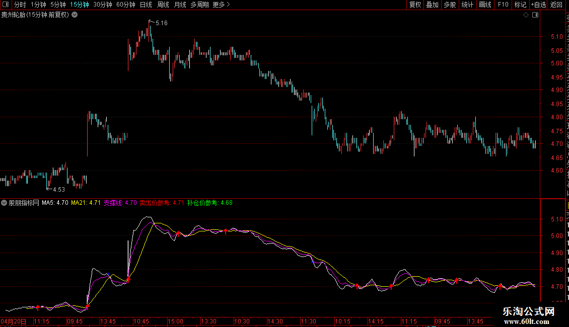Add stock via +自选 button
This screenshot has width=569, height=327.
tap(538, 5)
